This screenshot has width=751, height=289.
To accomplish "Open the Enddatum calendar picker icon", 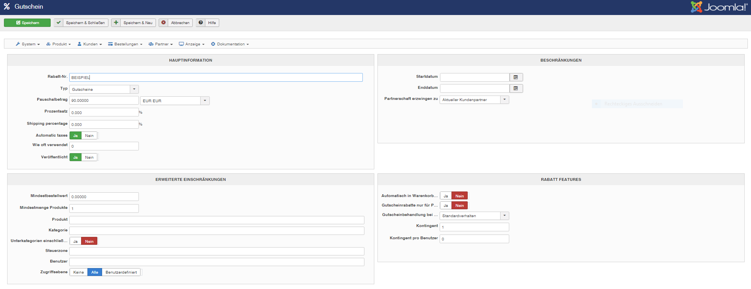I will (x=516, y=88).
